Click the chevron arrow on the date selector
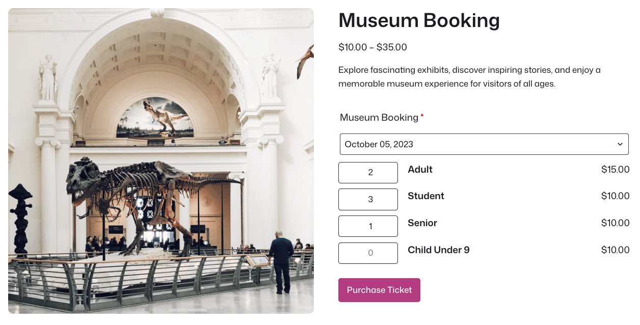Screen dimensions: 640x325 point(620,144)
